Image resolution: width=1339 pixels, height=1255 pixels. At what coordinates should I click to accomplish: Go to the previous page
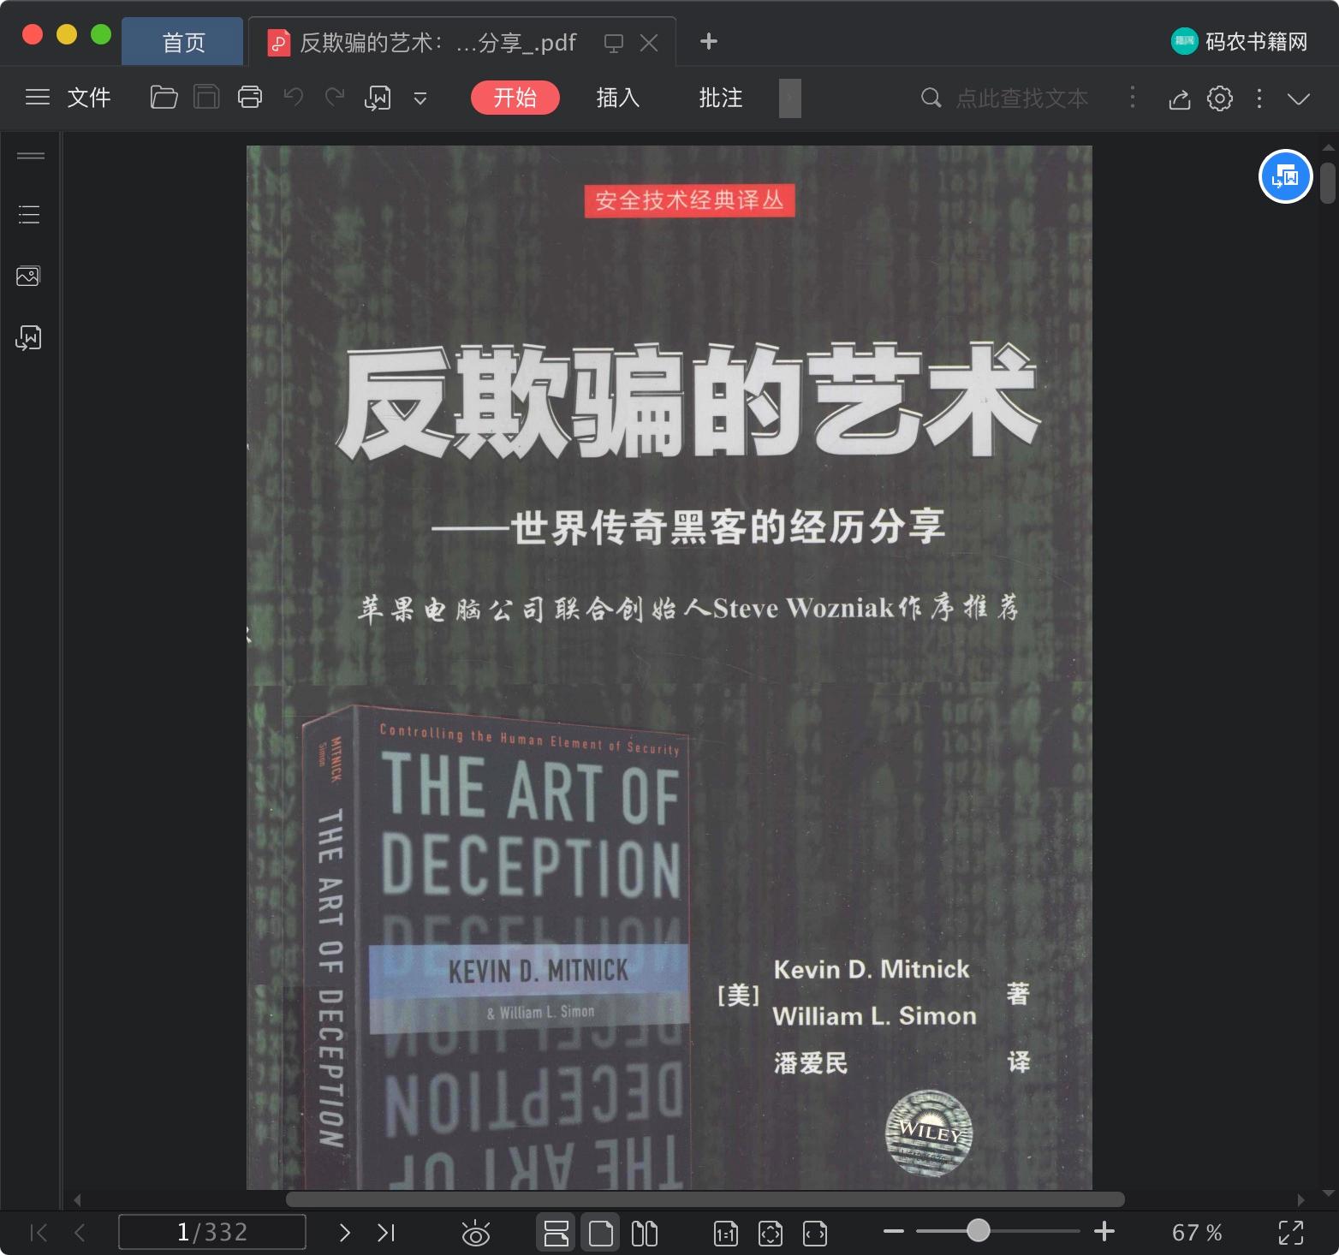pos(80,1233)
